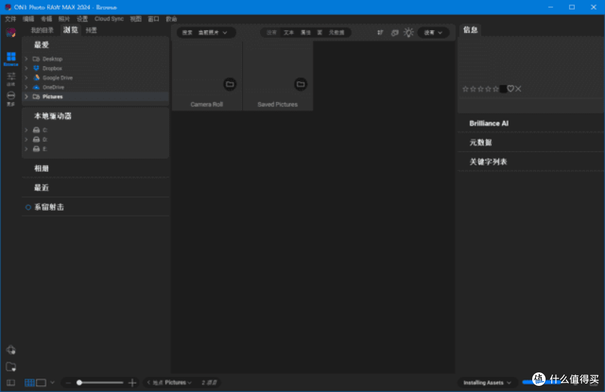
Task: Increase thumbnail size with plus button
Action: point(132,382)
